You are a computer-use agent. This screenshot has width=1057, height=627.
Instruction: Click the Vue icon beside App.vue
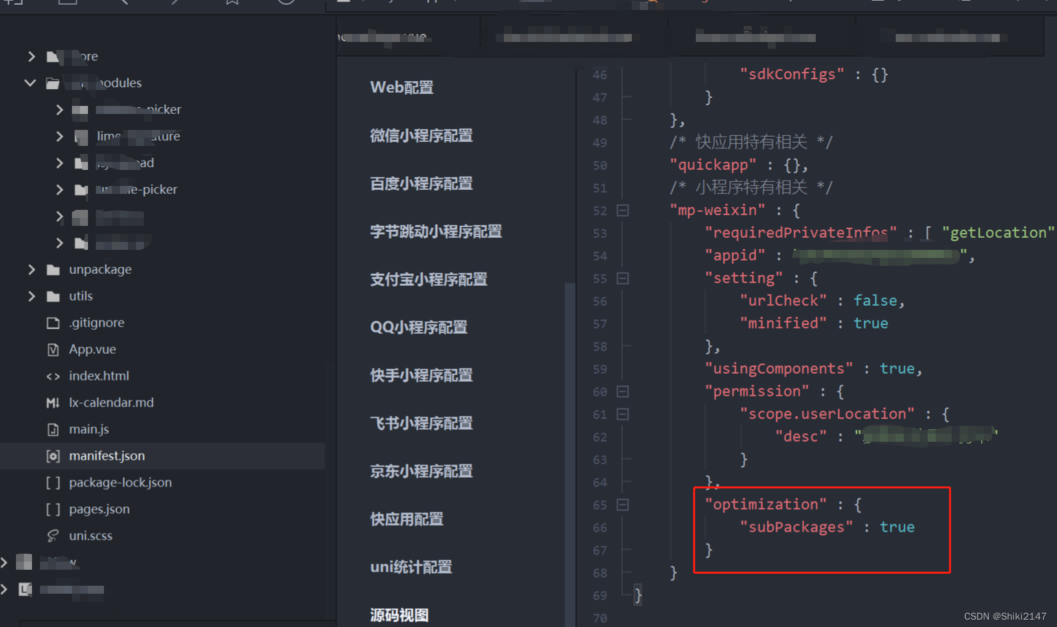[x=53, y=349]
